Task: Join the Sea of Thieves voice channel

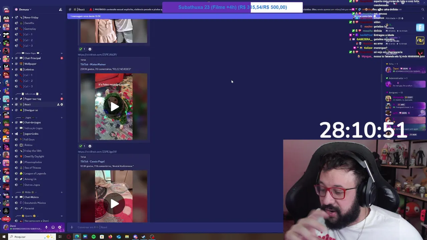Action: 38,168
